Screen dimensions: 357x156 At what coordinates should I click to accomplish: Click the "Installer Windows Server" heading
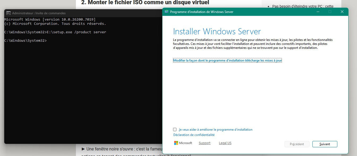217,31
